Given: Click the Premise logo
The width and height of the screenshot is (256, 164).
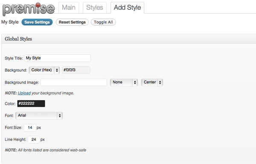Looking at the screenshot, I should 29,9.
